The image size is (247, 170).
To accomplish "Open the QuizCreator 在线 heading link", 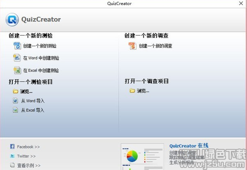I will 189,146.
